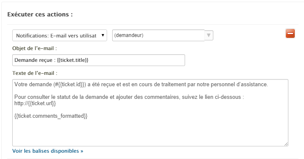Image resolution: width=304 pixels, height=159 pixels.
Task: Click empty space at bottom of email body
Action: (150, 133)
